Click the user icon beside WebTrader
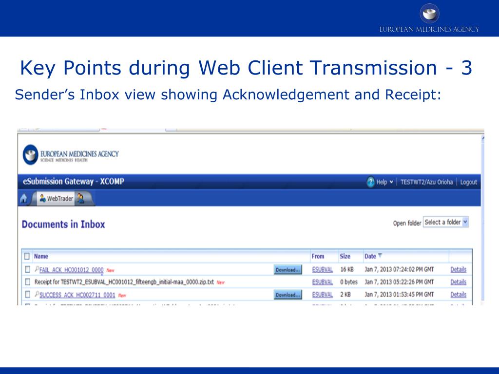Screen dimensions: 499x374 click(x=81, y=199)
